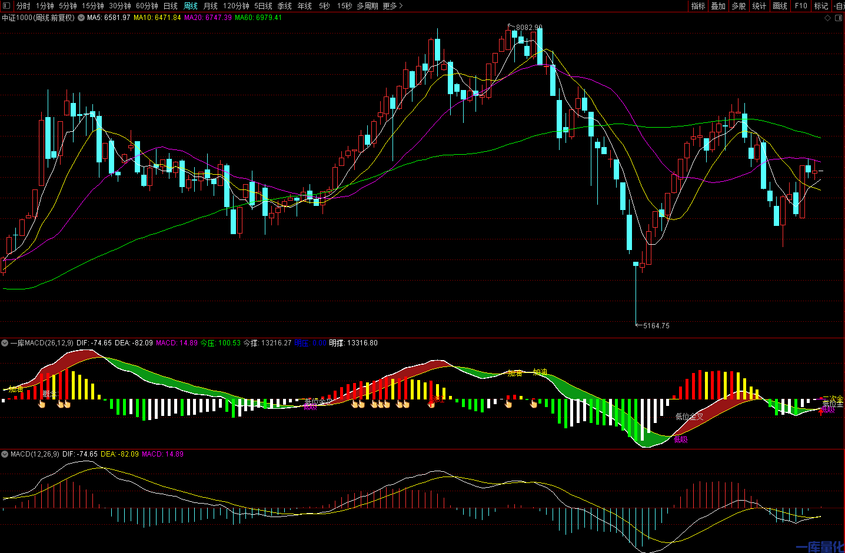The image size is (845, 553).
Task: Click 今压: 100.53 value
Action: click(221, 343)
